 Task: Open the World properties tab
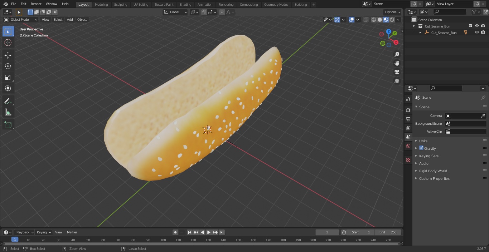408,146
